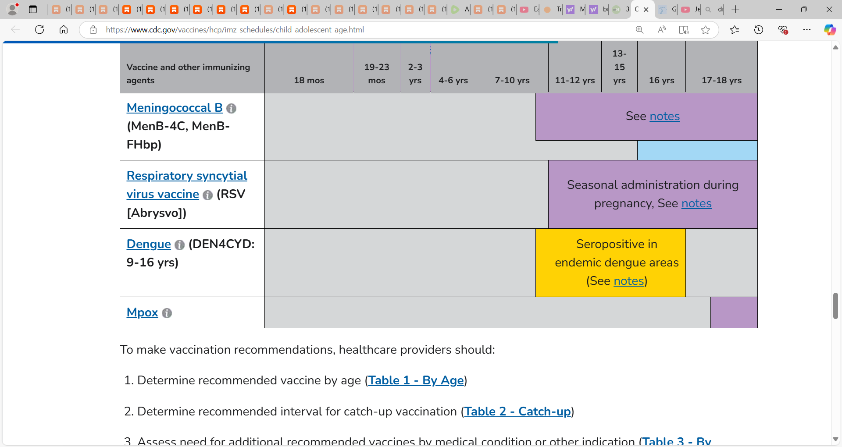
Task: Switch to the green play icon tab
Action: 460,9
